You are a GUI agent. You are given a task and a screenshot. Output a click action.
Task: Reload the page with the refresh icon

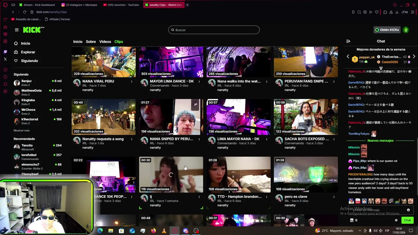tap(24, 12)
